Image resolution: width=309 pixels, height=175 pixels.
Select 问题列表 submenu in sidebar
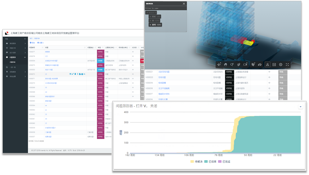point(13,62)
